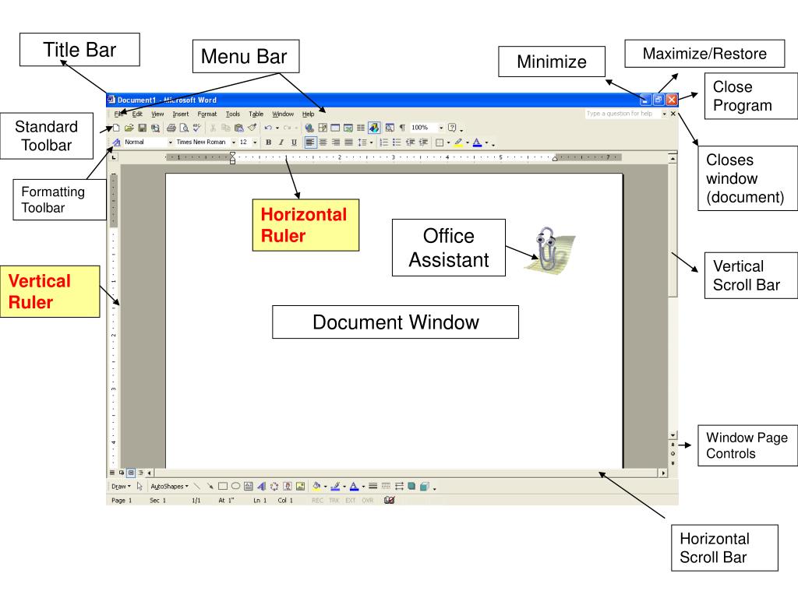Save the document with the floppy icon
The height and width of the screenshot is (598, 798).
143,128
